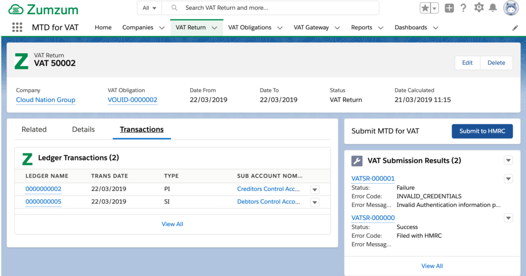Click View All under Ledger Transactions
Image resolution: width=526 pixels, height=276 pixels.
pos(173,224)
